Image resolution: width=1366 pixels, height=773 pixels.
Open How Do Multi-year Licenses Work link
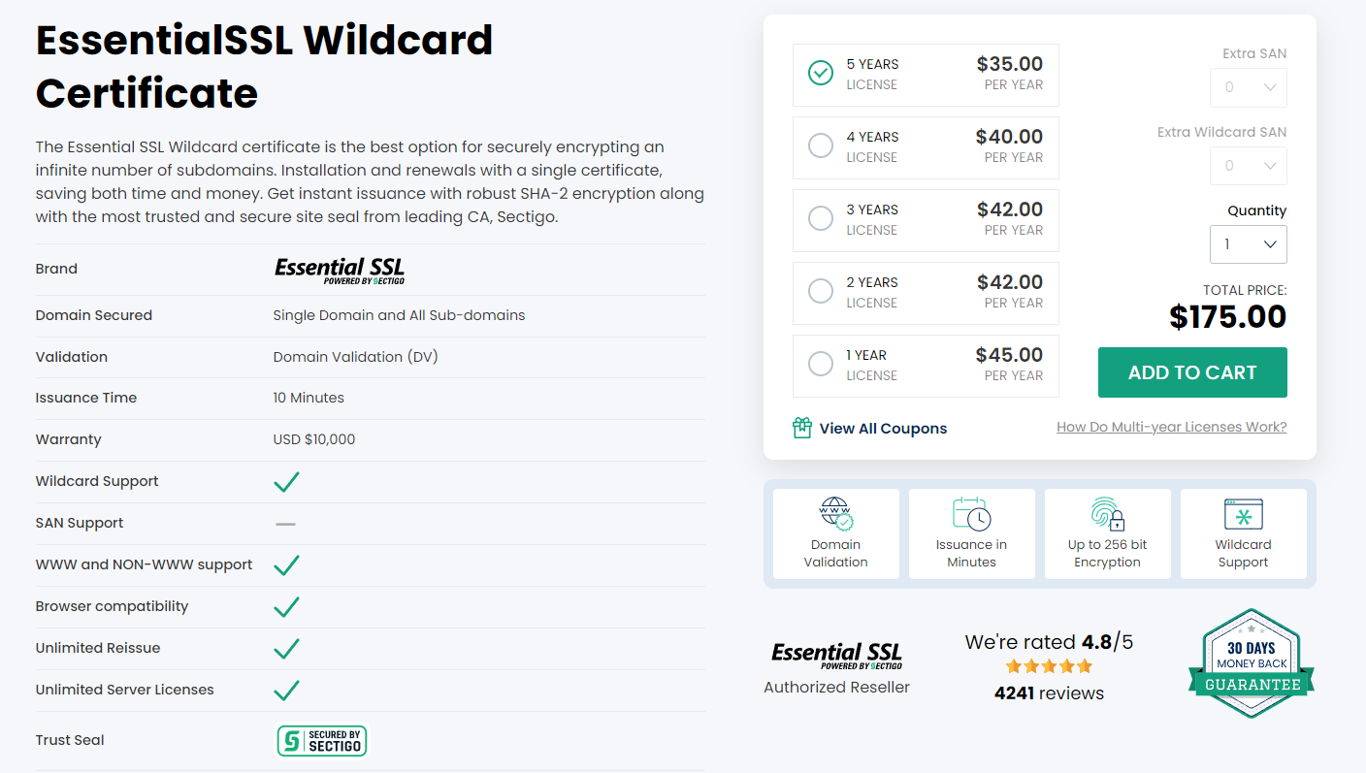coord(1172,427)
